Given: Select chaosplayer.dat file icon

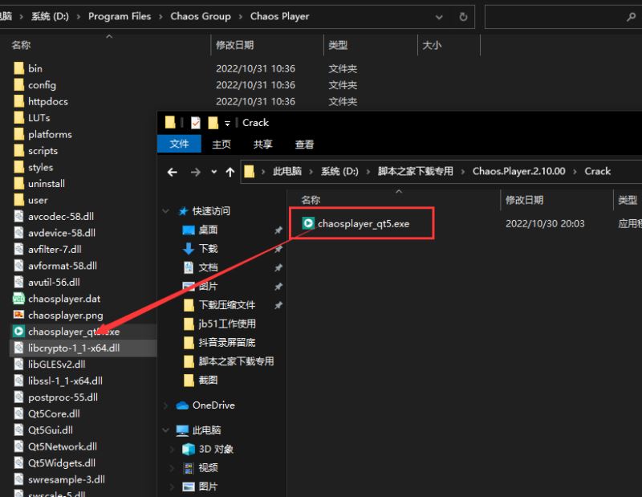Looking at the screenshot, I should pos(18,299).
